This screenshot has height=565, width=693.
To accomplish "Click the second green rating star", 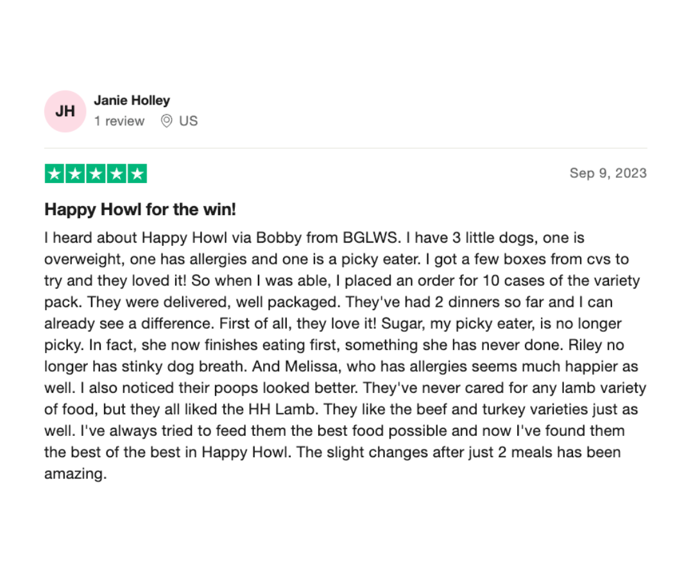I will pos(75,174).
